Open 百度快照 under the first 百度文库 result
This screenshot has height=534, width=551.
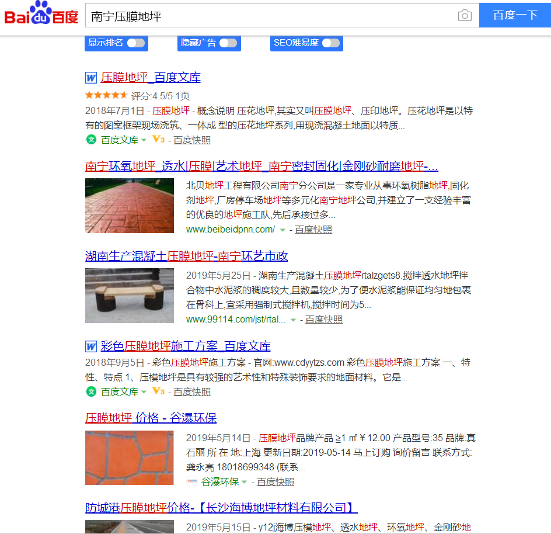click(x=192, y=140)
